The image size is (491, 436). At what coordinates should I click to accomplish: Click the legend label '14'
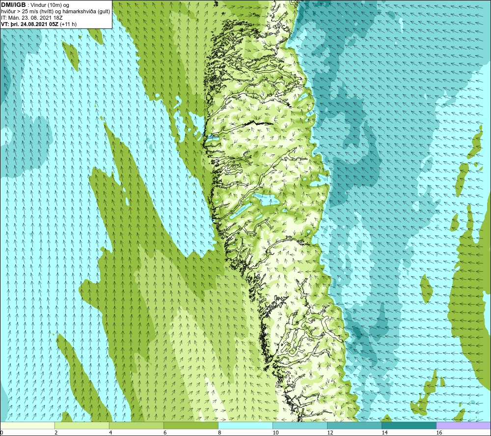[384, 433]
